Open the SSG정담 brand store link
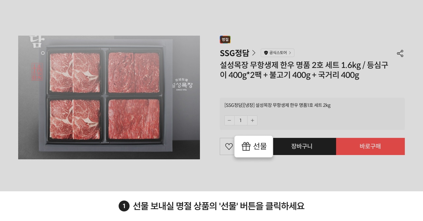This screenshot has height=221, width=423. tap(235, 53)
